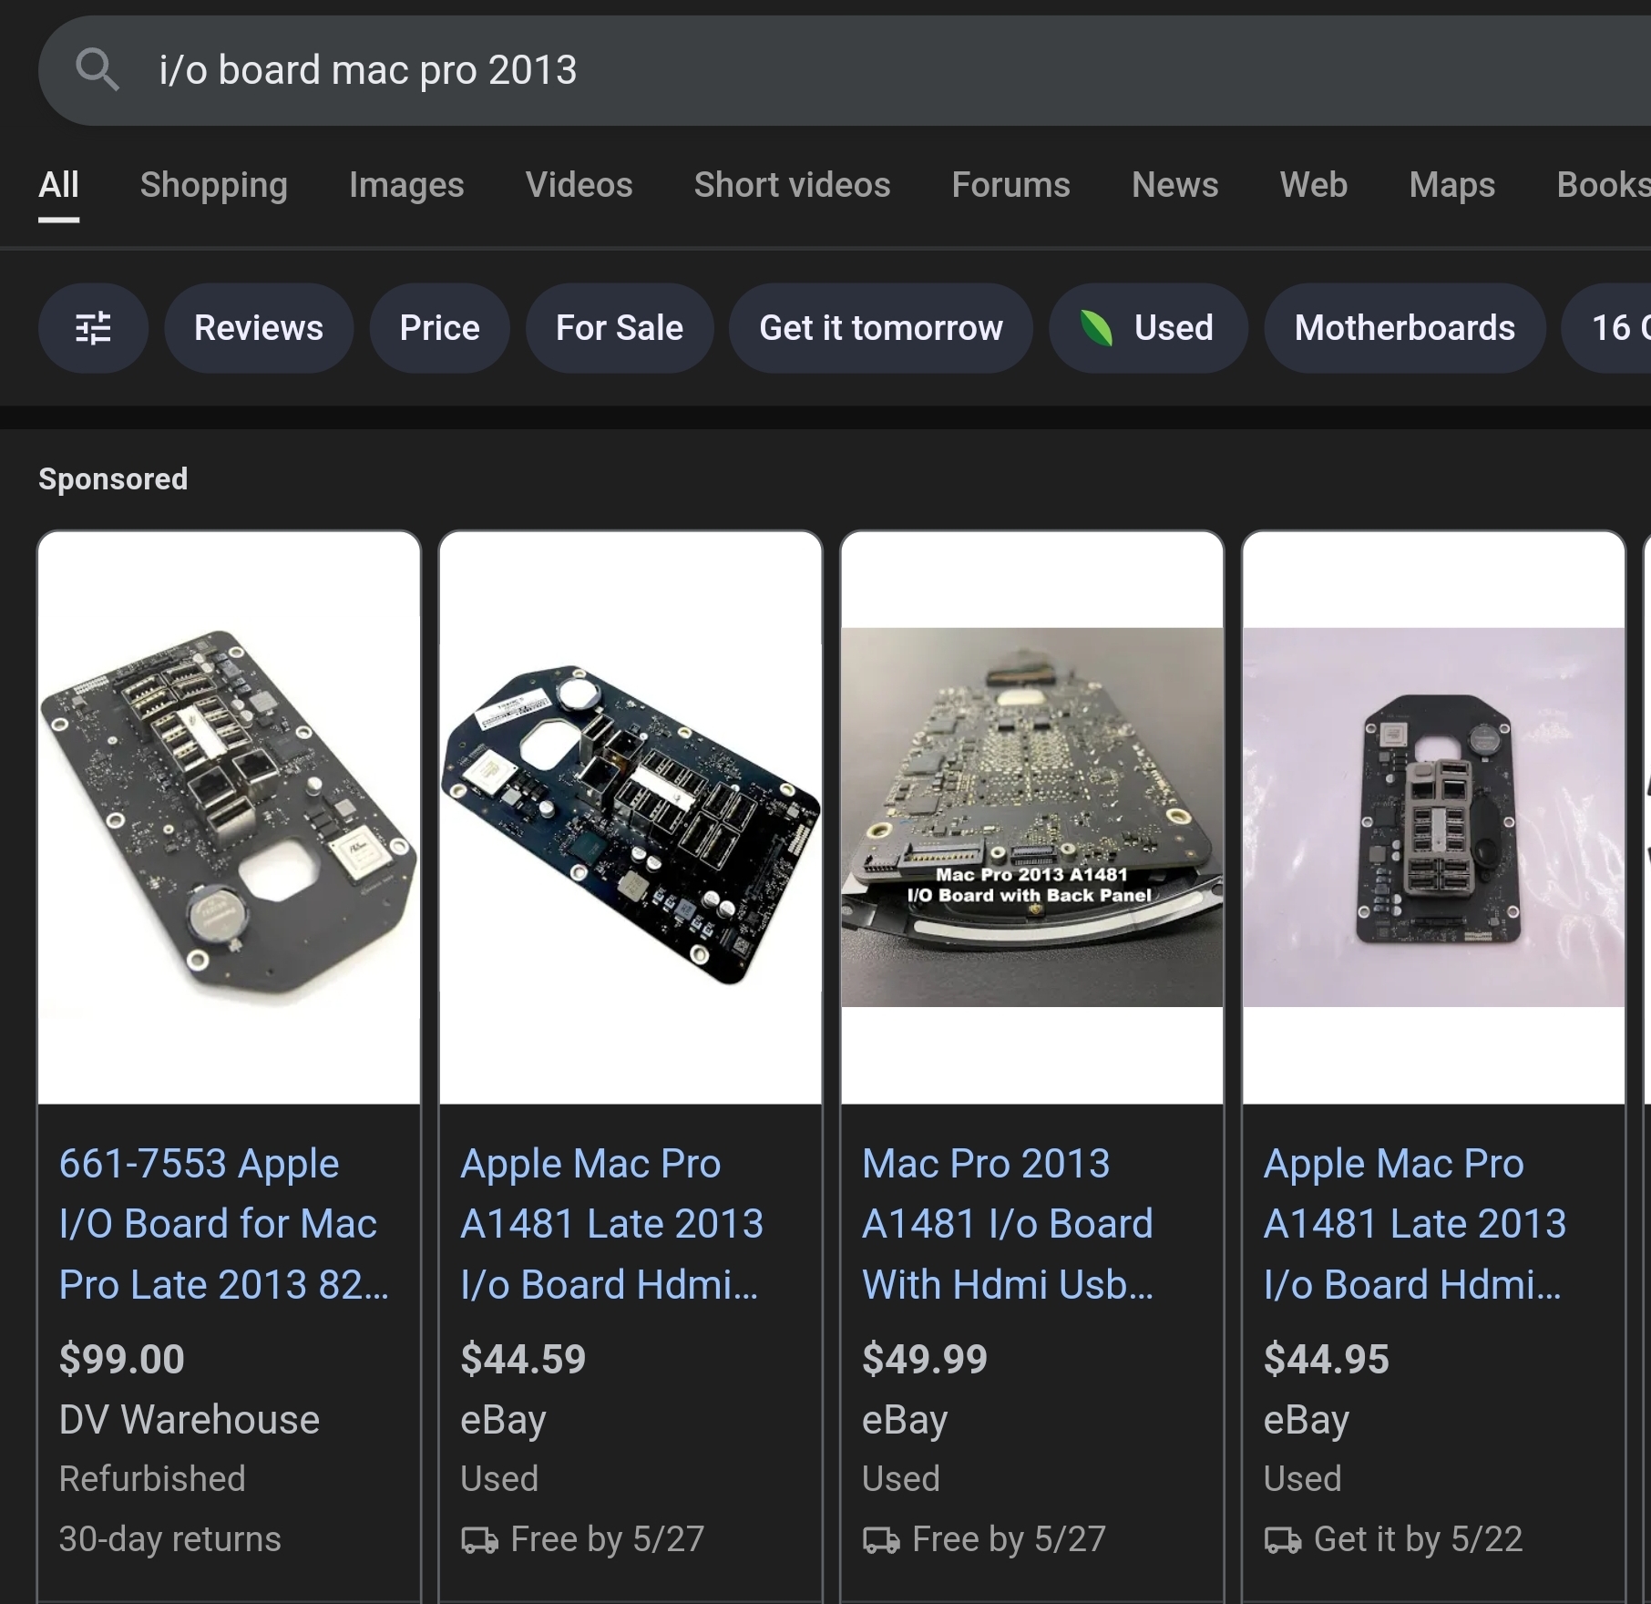Apply the Get it tomorrow filter chip
Image resolution: width=1651 pixels, height=1604 pixels.
881,328
